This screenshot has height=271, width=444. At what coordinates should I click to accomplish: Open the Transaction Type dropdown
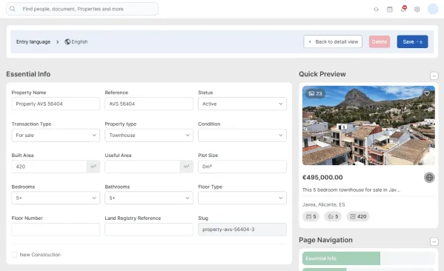pos(56,135)
